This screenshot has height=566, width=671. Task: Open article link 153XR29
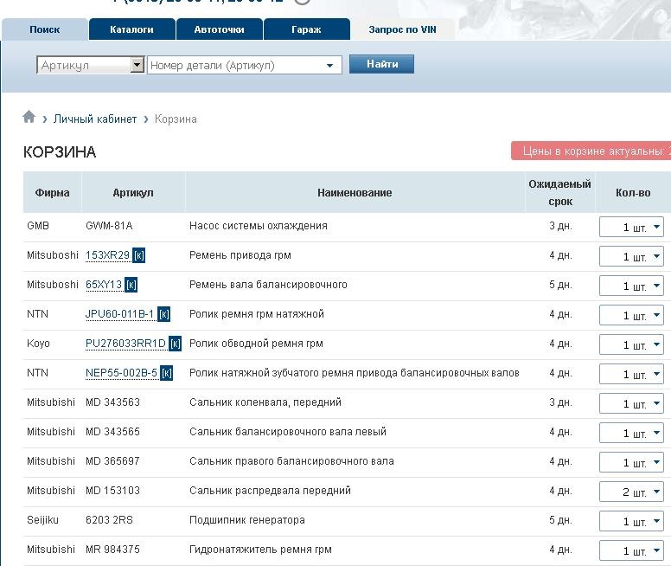(x=107, y=255)
